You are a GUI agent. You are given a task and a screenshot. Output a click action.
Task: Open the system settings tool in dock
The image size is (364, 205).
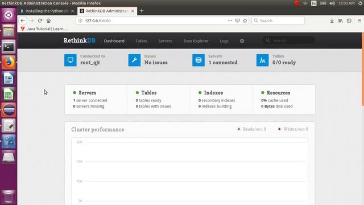tap(9, 141)
